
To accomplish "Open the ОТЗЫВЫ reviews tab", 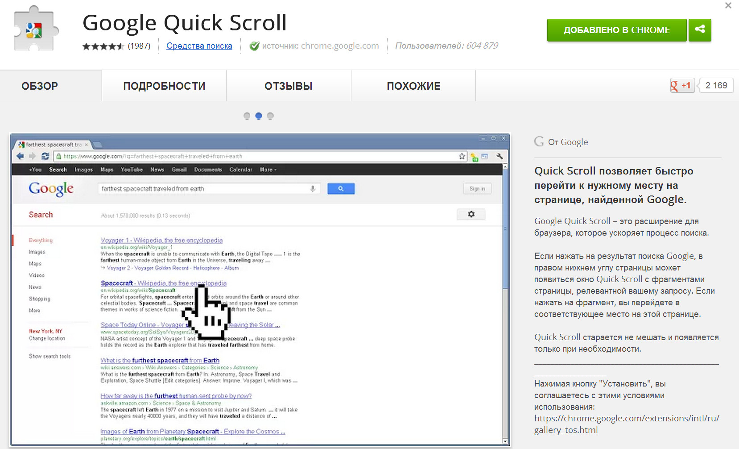I will (289, 86).
